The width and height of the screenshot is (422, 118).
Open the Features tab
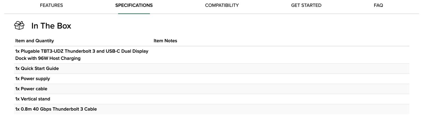[x=51, y=5]
